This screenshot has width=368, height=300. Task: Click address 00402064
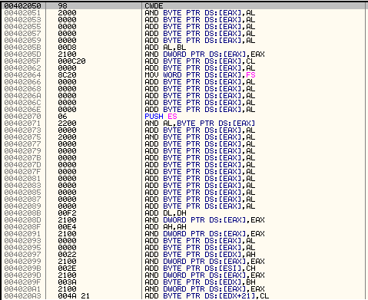22,75
